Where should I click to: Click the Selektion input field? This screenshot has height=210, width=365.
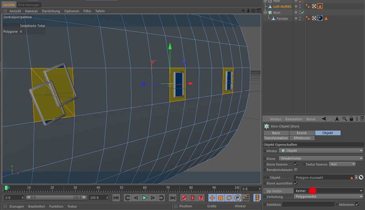click(x=308, y=204)
